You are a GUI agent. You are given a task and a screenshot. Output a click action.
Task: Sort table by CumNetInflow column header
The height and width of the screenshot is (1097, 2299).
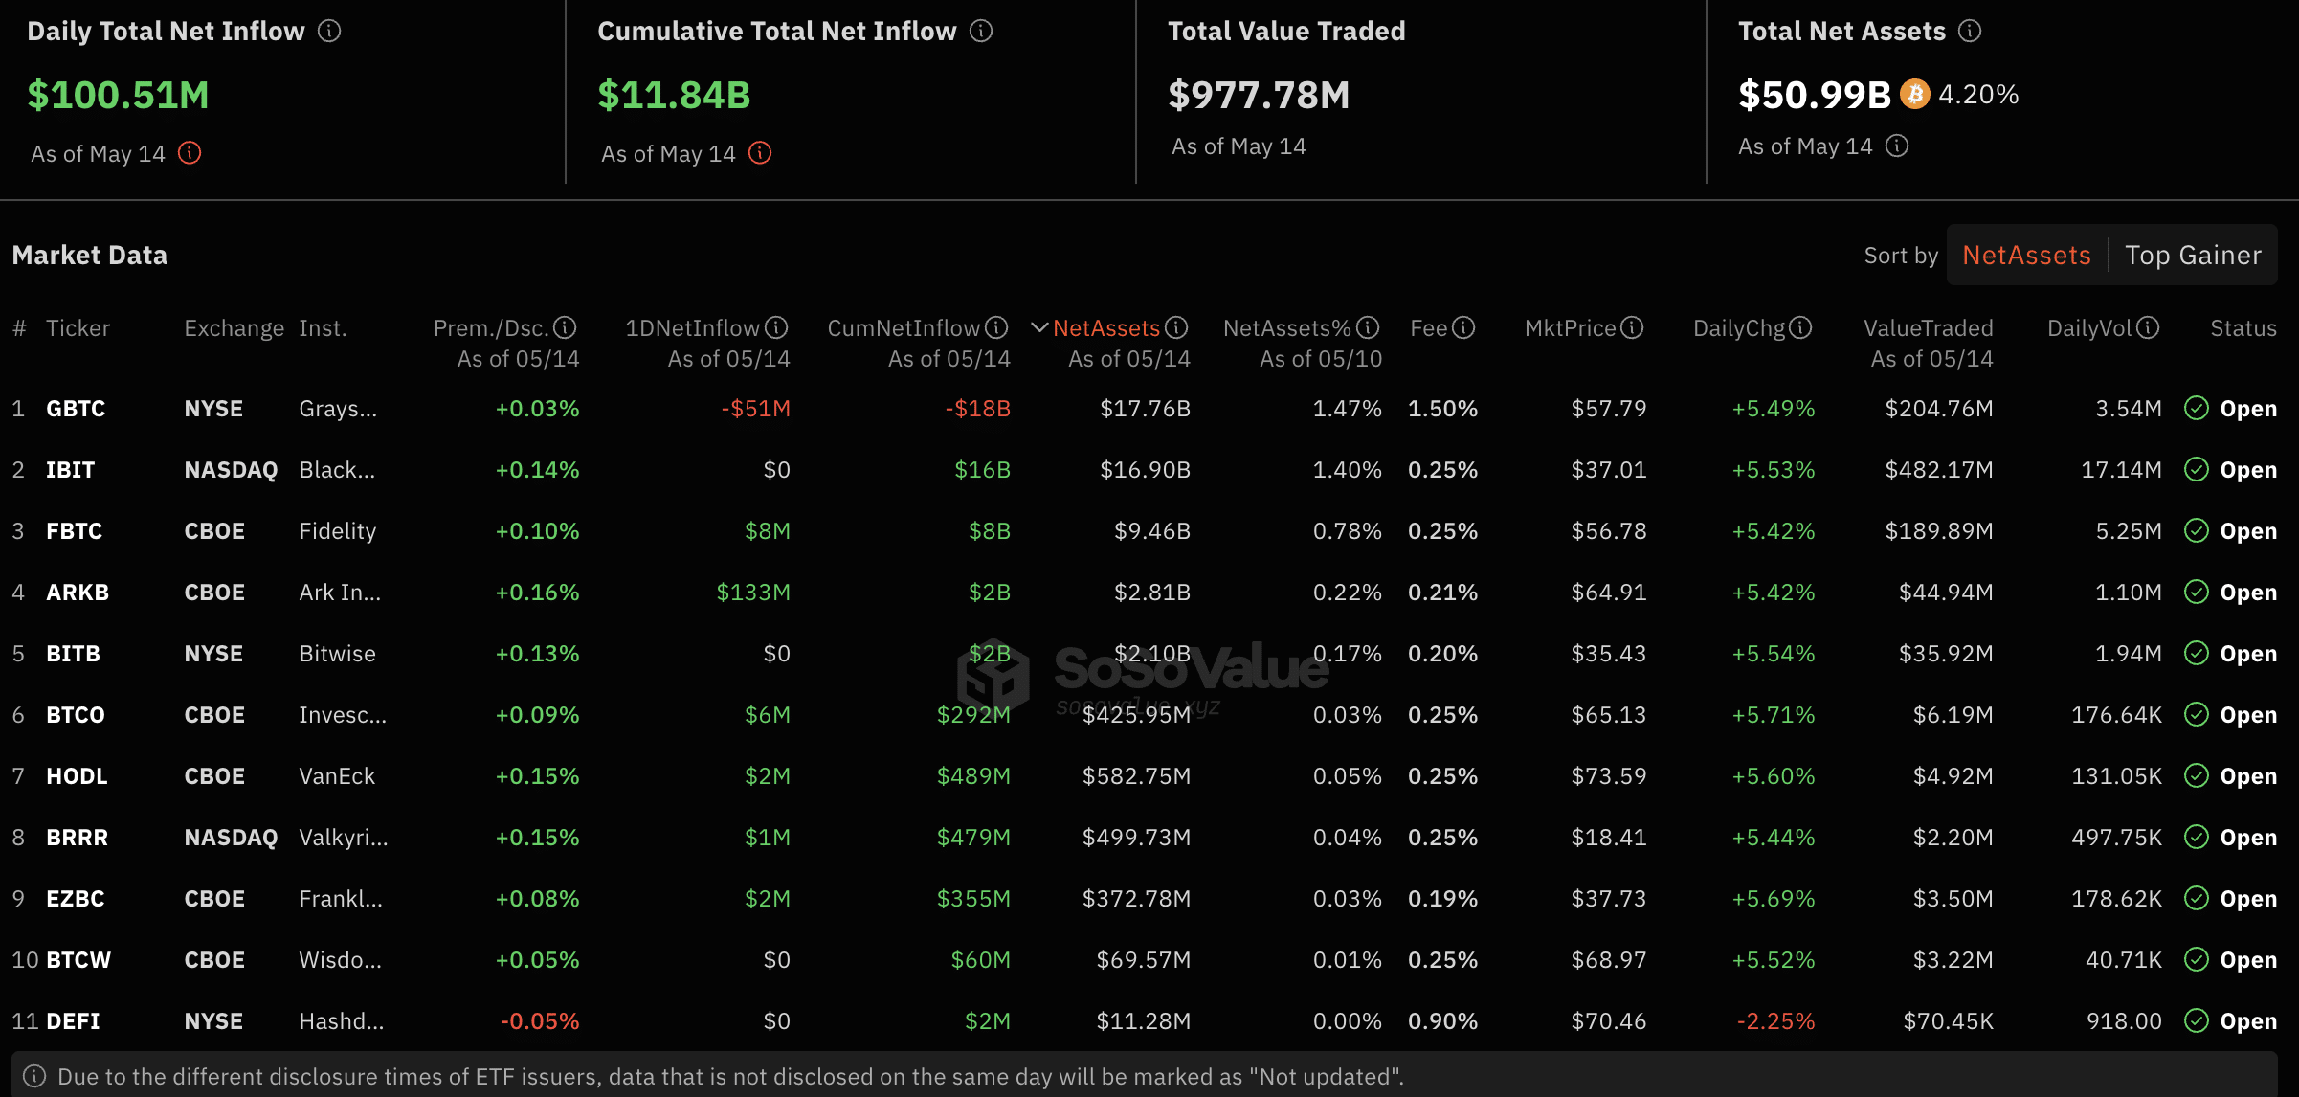[x=904, y=328]
